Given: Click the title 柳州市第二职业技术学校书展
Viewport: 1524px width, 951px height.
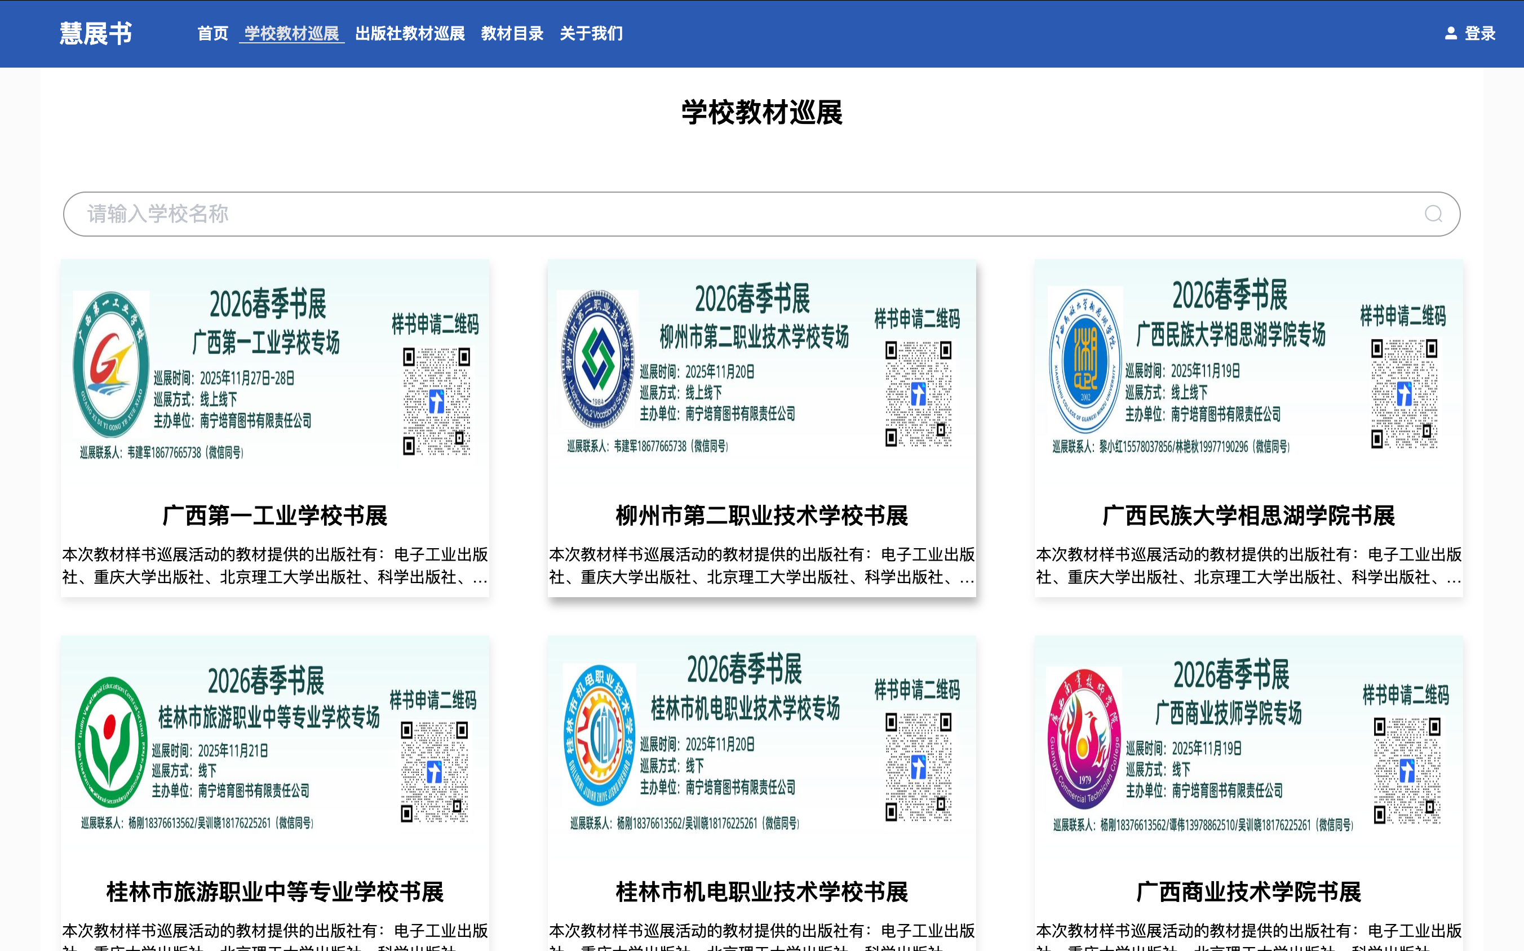Looking at the screenshot, I should [x=761, y=516].
